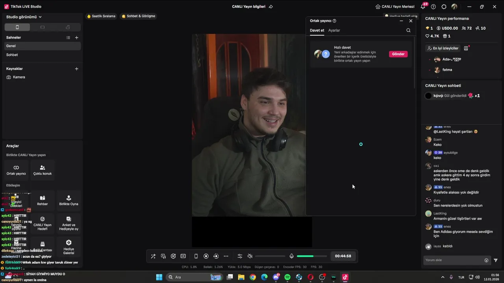Image resolution: width=504 pixels, height=283 pixels.
Task: Open the Hediye Galerisi tool
Action: [x=69, y=247]
